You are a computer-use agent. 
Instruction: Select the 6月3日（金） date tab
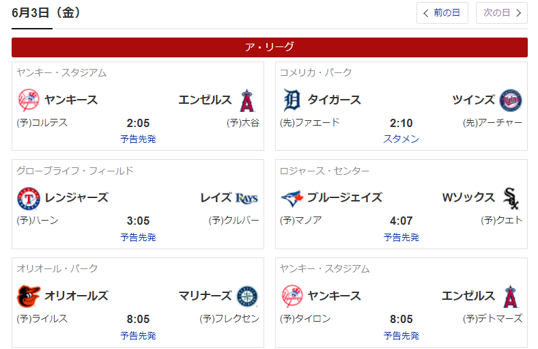point(46,13)
